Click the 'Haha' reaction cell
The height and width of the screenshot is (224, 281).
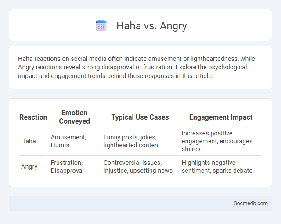[33, 141]
